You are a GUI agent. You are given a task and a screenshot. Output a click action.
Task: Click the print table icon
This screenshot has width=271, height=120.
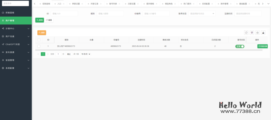tap(257, 33)
